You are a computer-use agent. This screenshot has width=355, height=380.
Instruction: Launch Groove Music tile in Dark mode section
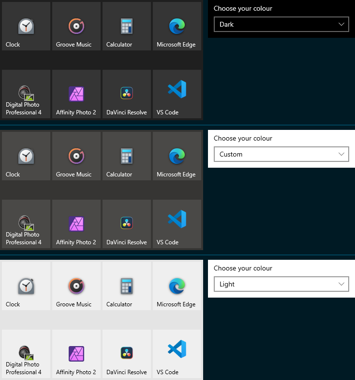76,26
